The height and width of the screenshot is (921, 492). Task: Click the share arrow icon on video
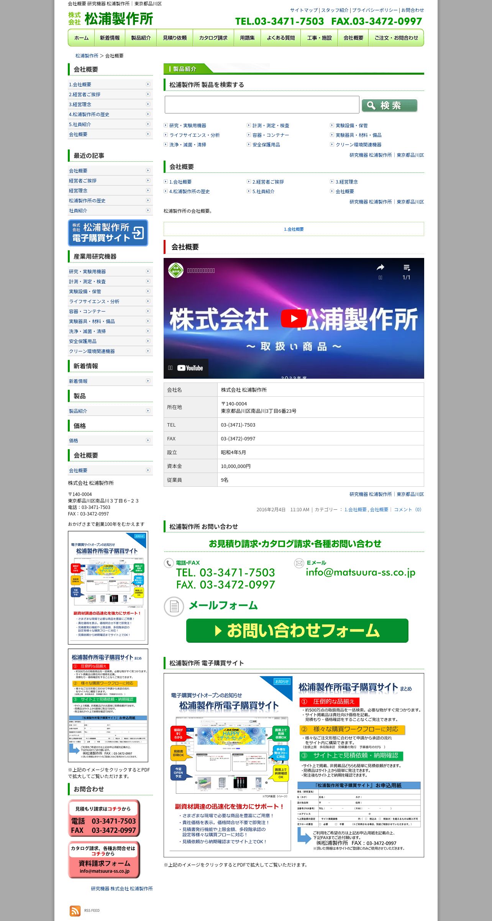pyautogui.click(x=380, y=268)
